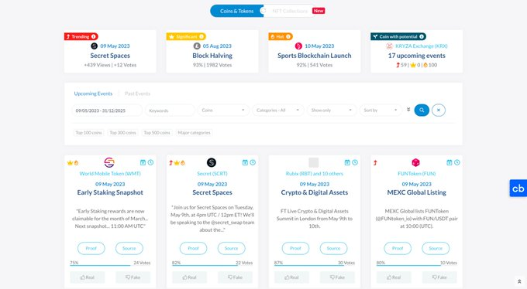Select Top 100 coins filter chip
Viewport: 527px width, 289px height.
click(88, 133)
